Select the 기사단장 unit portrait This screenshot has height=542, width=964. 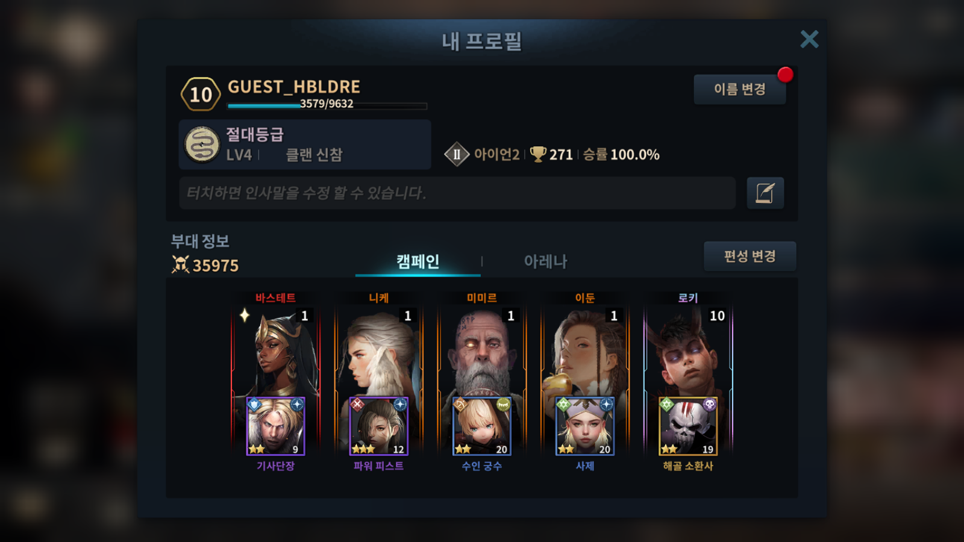(x=275, y=426)
